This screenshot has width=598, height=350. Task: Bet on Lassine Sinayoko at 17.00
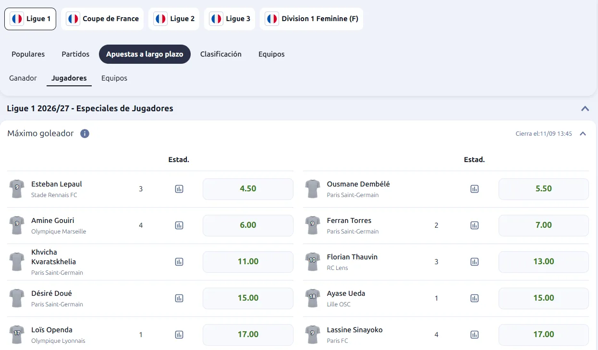coord(544,335)
